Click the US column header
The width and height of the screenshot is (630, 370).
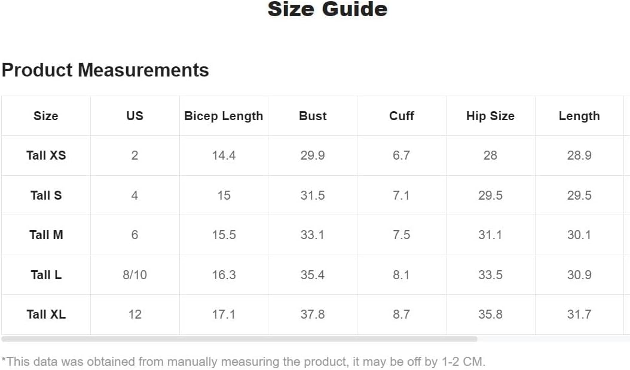coord(135,116)
